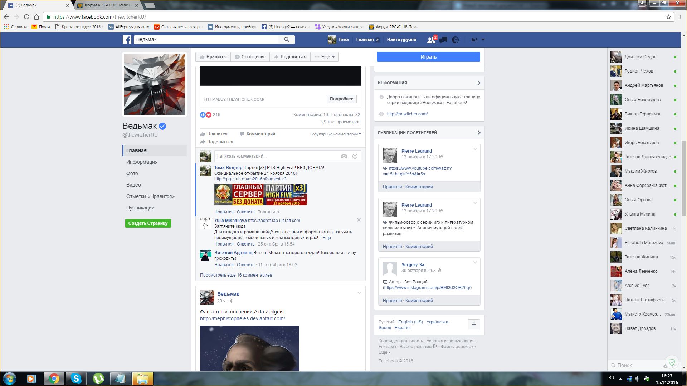The height and width of the screenshot is (386, 687).
Task: Open chat settings gear icon
Action: click(x=665, y=366)
